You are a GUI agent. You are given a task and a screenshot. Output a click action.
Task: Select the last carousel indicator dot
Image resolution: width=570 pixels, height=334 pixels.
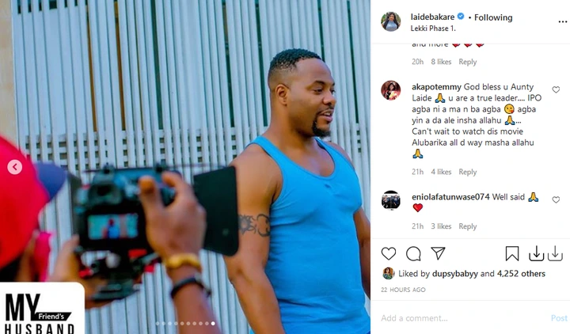pos(213,324)
